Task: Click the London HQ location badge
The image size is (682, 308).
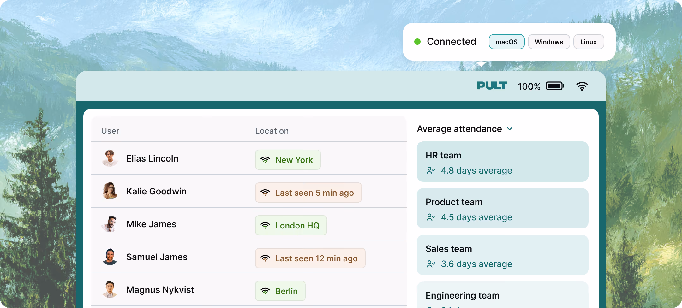Action: tap(291, 225)
